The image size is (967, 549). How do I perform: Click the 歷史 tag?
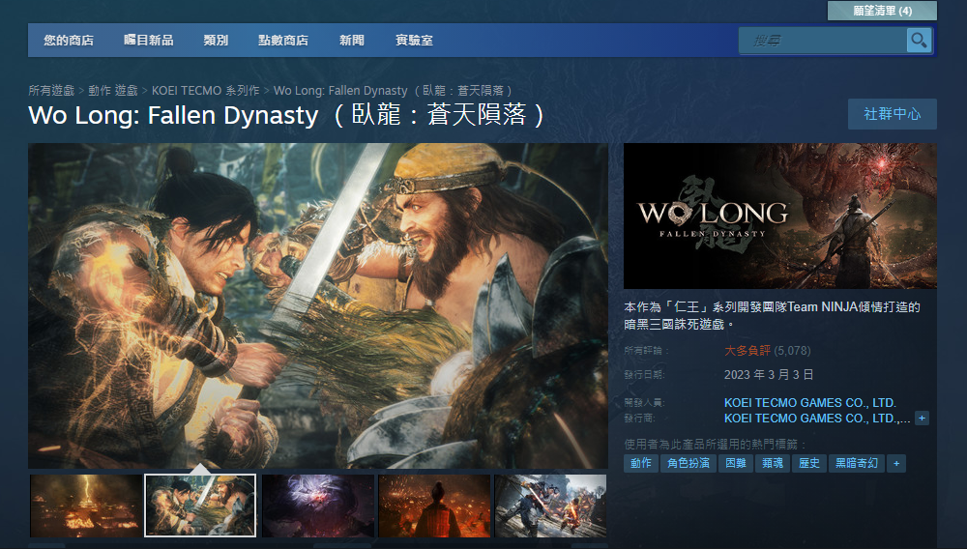(809, 463)
